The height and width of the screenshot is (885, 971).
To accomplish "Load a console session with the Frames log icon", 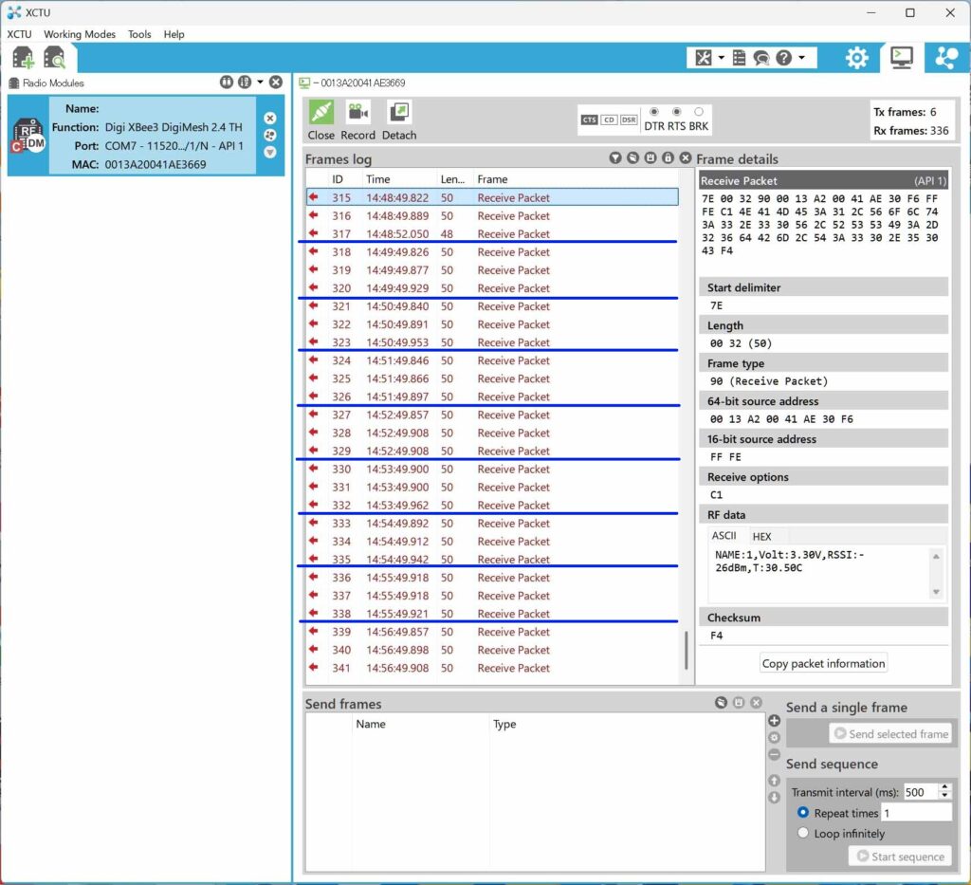I will tap(632, 157).
